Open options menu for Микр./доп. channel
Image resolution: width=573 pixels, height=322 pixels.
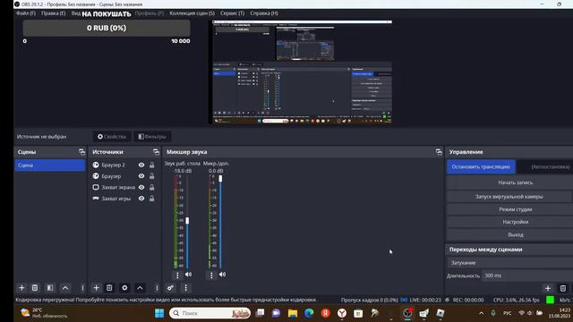coord(211,275)
